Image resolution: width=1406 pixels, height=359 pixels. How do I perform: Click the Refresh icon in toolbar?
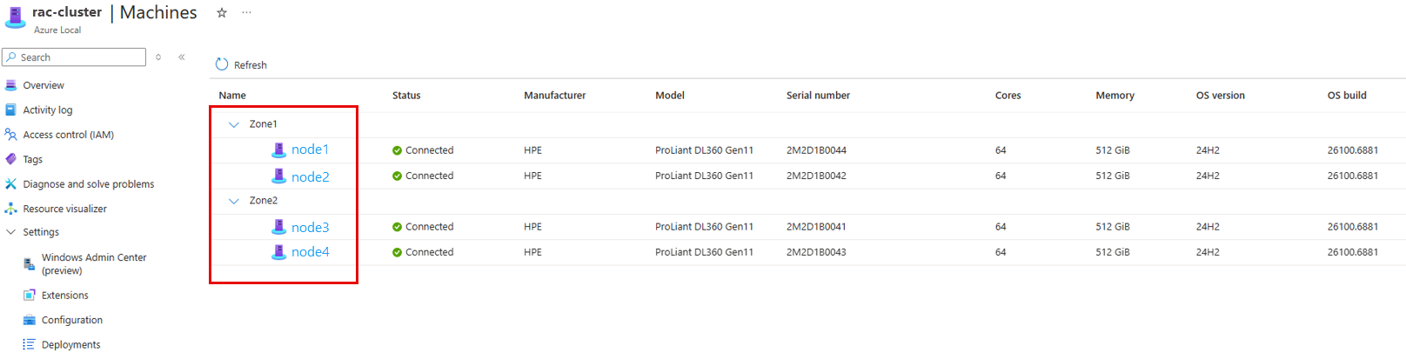(x=222, y=64)
